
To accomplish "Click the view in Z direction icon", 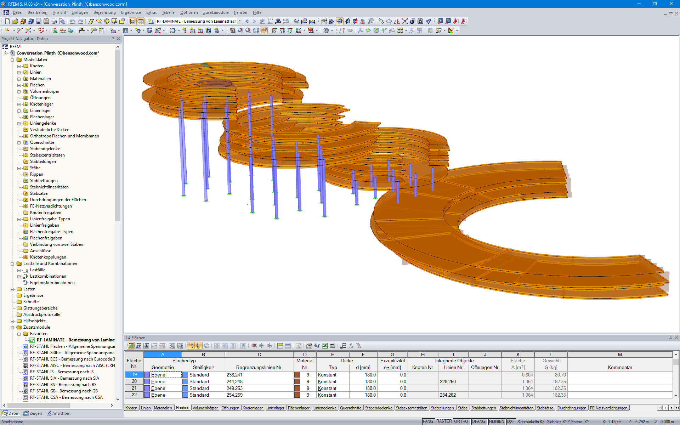I will pos(290,30).
